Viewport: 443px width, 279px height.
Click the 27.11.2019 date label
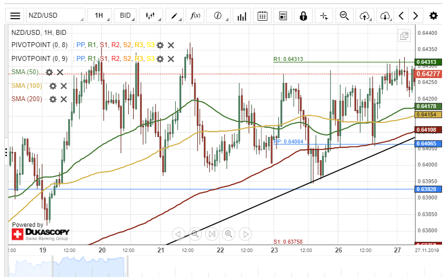(427, 250)
